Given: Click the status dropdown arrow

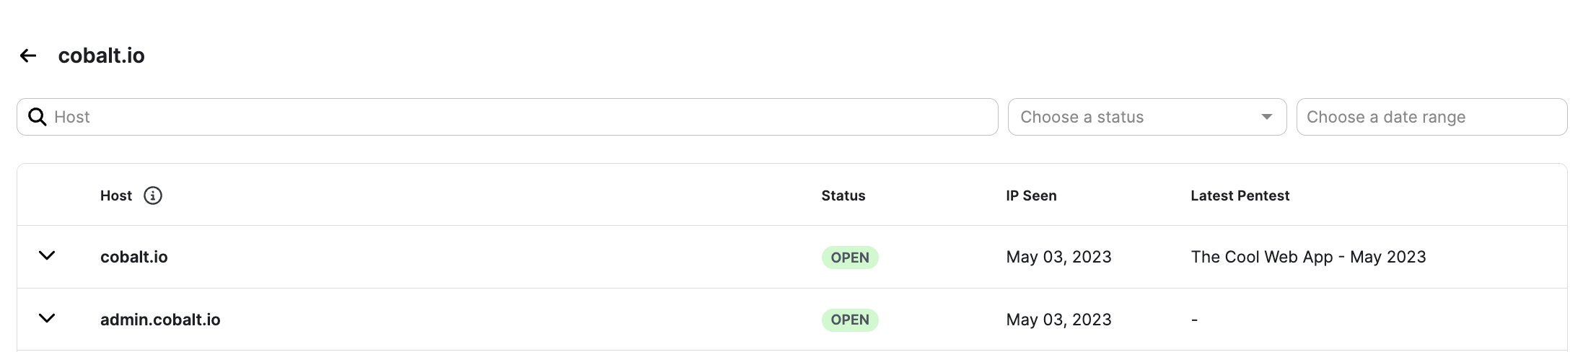Looking at the screenshot, I should click(1266, 117).
